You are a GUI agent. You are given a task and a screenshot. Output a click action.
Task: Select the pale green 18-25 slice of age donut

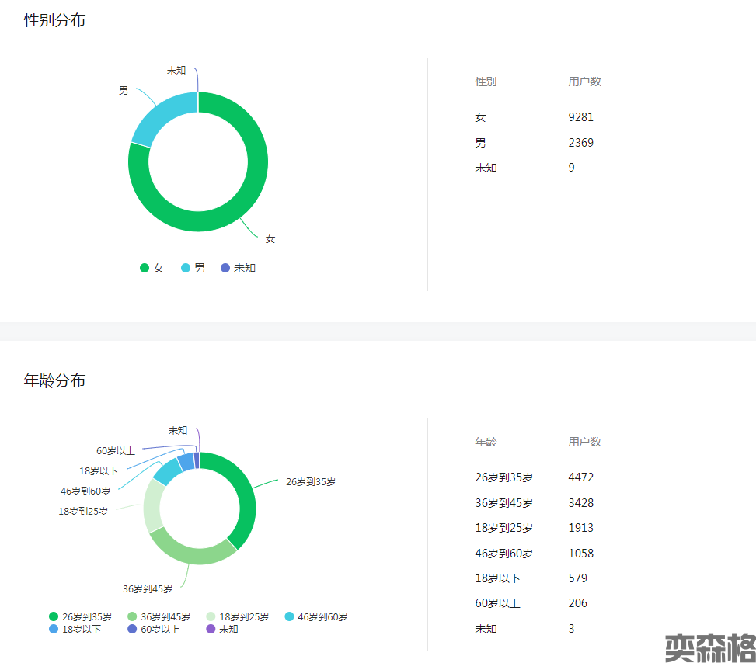(x=153, y=505)
